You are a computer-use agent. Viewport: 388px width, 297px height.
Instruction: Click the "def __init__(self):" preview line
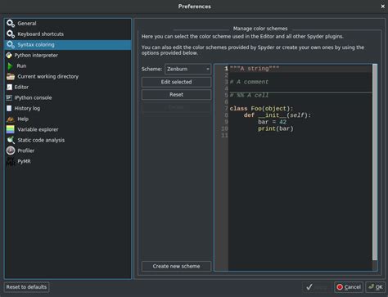(x=277, y=115)
